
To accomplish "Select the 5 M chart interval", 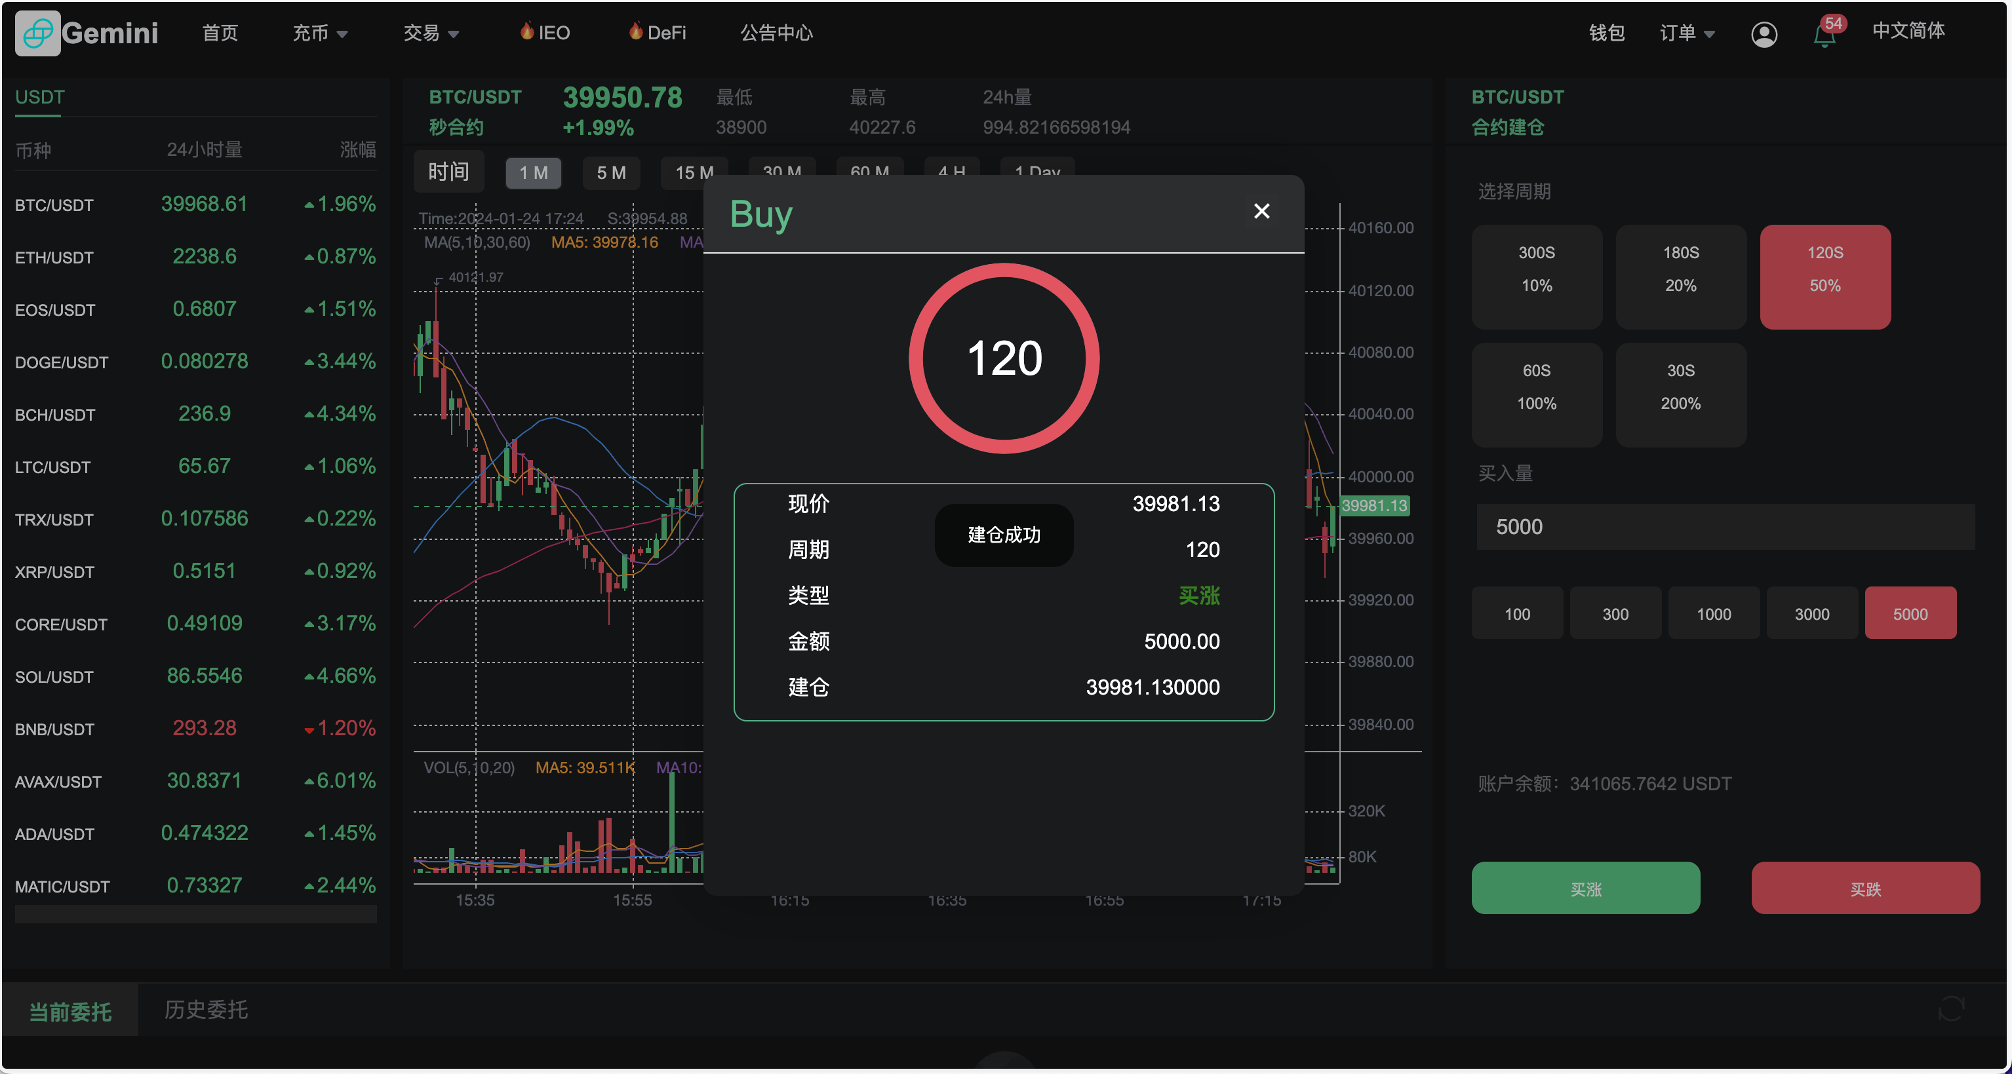I will point(612,172).
